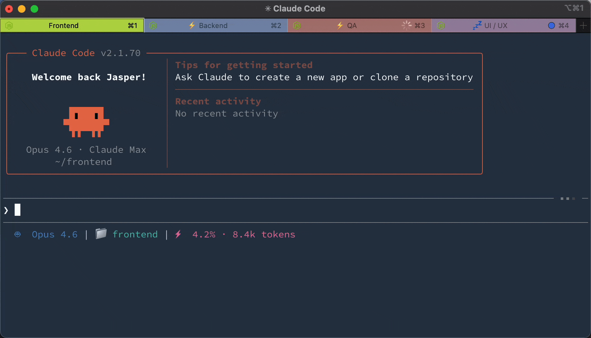Screen dimensions: 591x338
Task: Click the "Claude Code" label on the box border
Action: coord(63,53)
